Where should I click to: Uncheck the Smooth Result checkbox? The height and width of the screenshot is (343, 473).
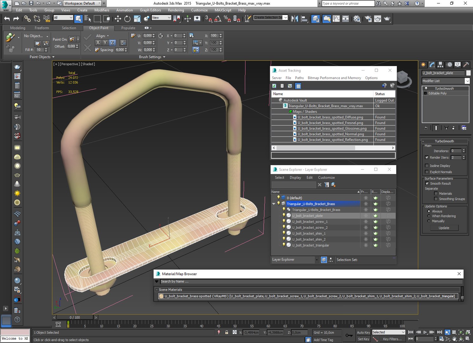[427, 183]
